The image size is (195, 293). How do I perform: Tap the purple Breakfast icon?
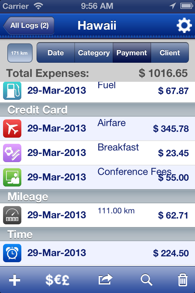[x=12, y=153]
